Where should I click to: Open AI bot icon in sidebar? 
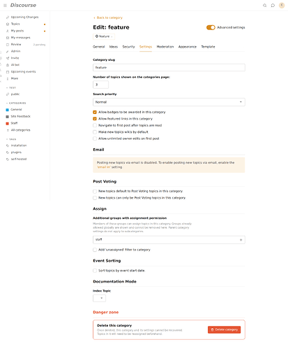[x=8, y=65]
